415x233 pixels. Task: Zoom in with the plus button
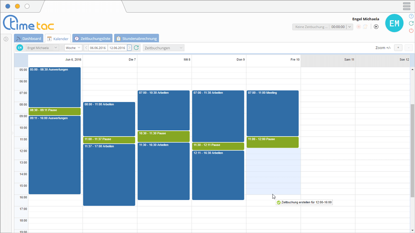coord(398,47)
